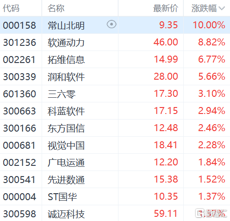
Task: Click change value 1.52%
Action: pyautogui.click(x=211, y=179)
